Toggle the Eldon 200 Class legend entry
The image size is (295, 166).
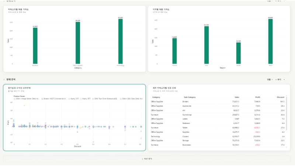tap(131, 98)
